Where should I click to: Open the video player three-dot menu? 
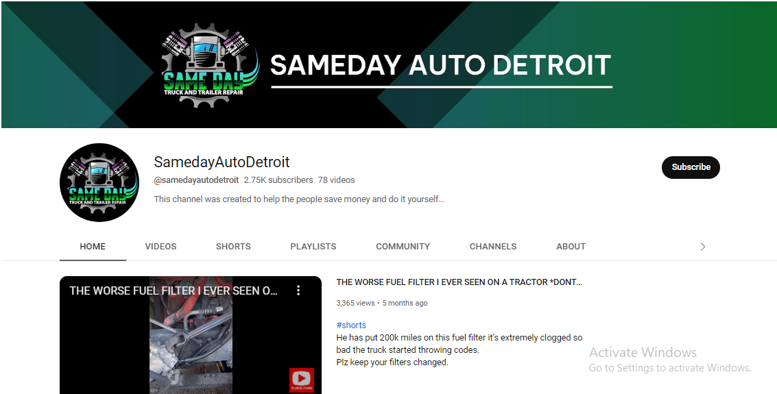coord(298,291)
